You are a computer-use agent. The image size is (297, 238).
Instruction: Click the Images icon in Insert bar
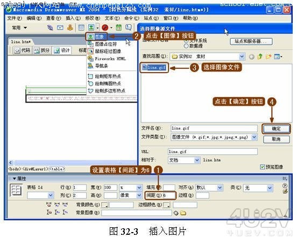(91, 27)
